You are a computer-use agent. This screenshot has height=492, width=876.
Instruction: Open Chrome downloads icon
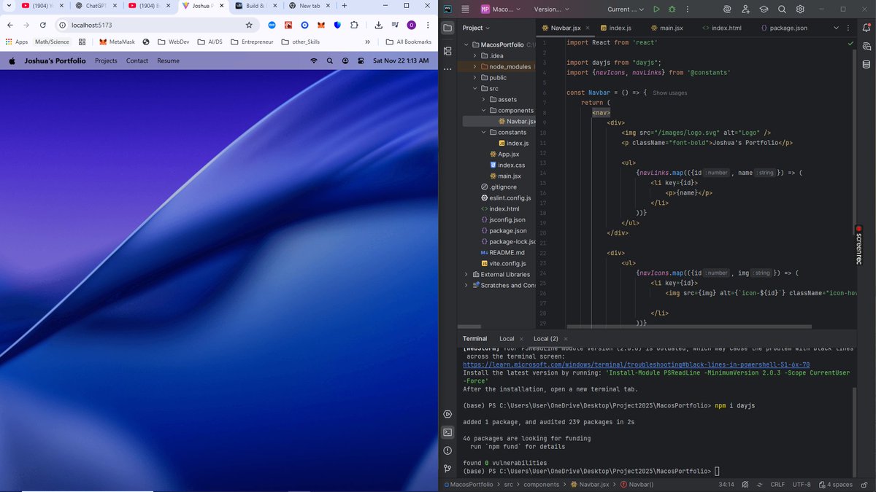coord(378,25)
